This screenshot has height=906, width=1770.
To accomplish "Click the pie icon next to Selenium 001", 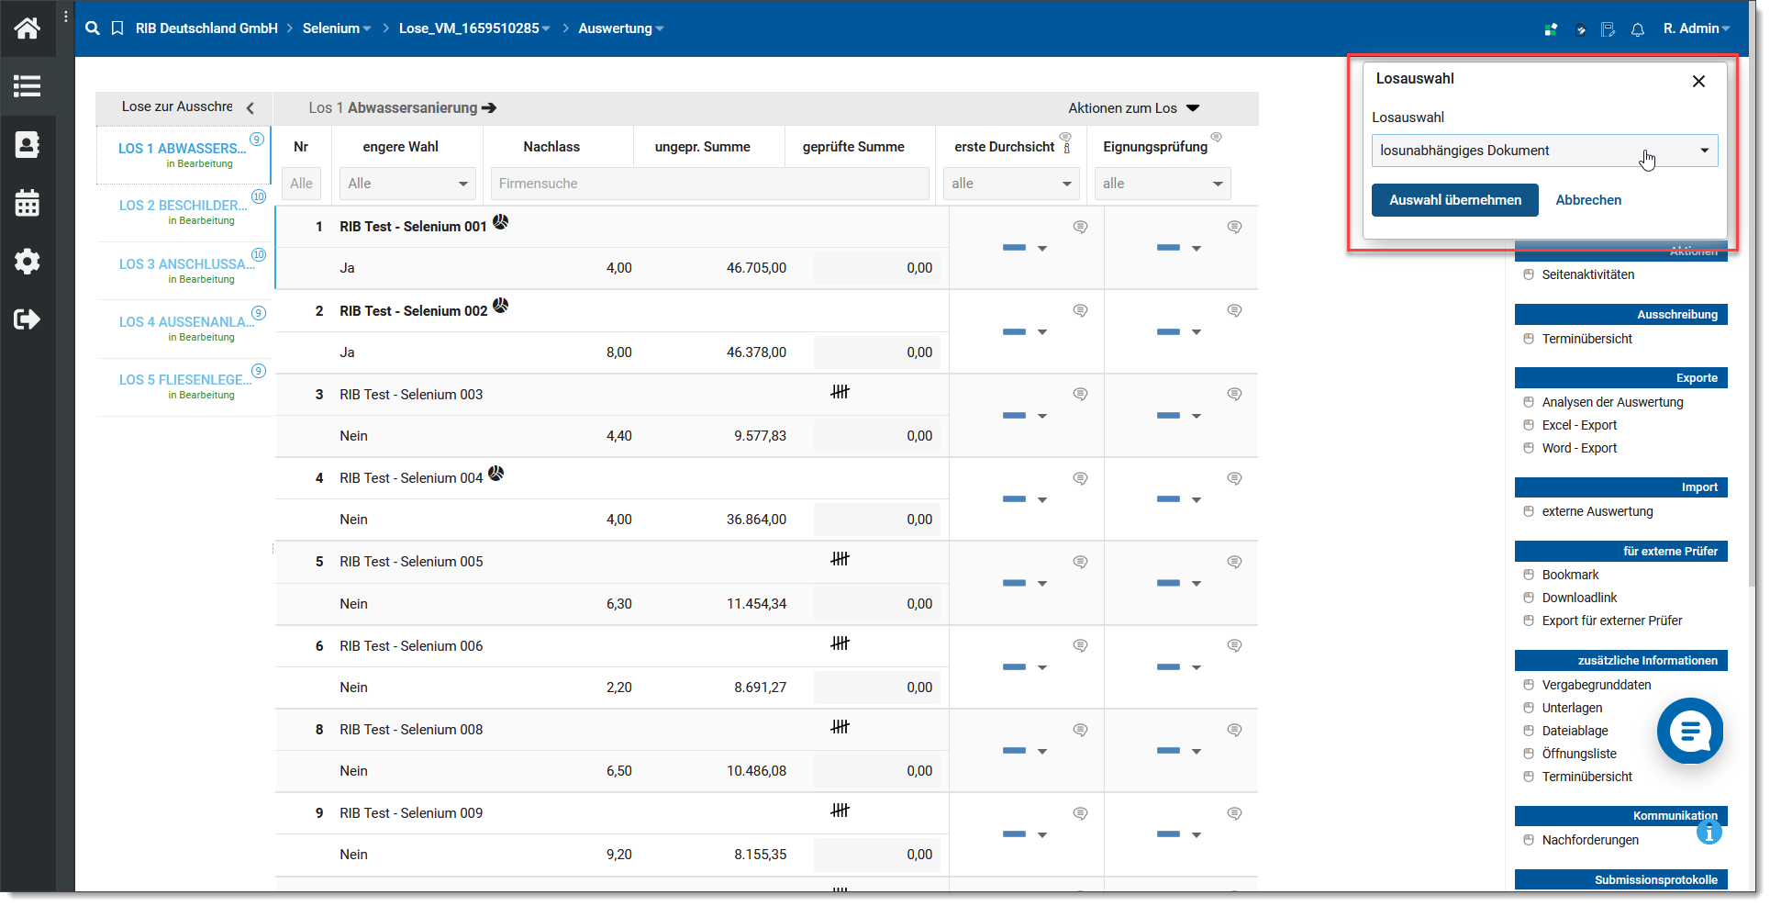I will pos(501,221).
